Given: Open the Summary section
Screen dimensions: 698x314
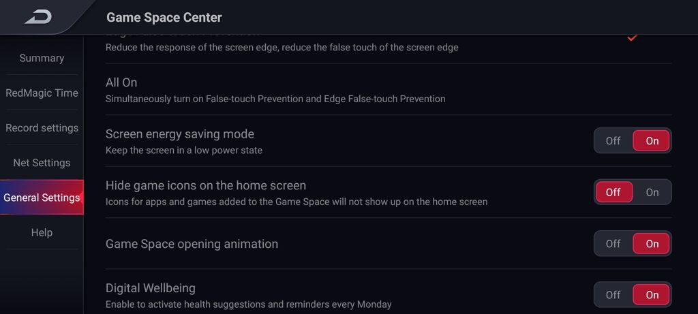Looking at the screenshot, I should (42, 58).
